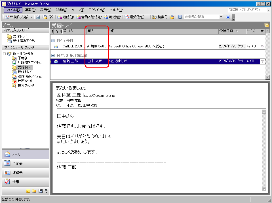272x203 pixels.
Task: Collapse the 個人用フォルダ tree node
Action: coord(4,54)
